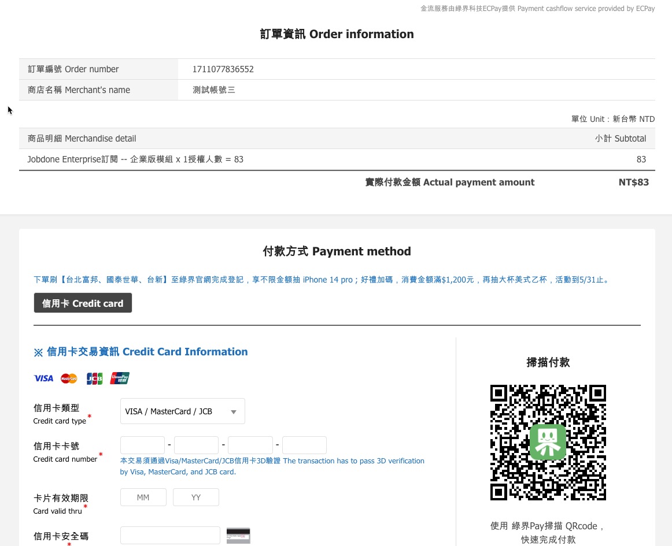Screen dimensions: 672x546
Task: Open the iPhone 14 pro promotion link
Action: coord(322,280)
